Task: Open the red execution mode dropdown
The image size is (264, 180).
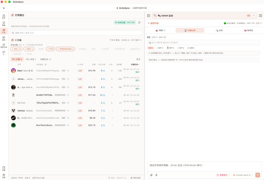Action: tap(223, 175)
